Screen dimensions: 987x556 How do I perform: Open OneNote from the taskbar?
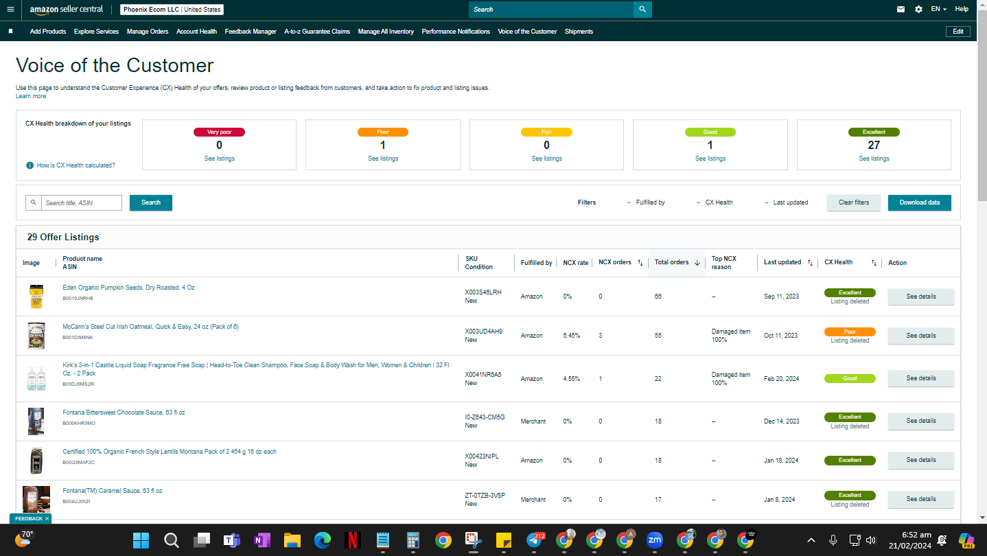(x=262, y=540)
